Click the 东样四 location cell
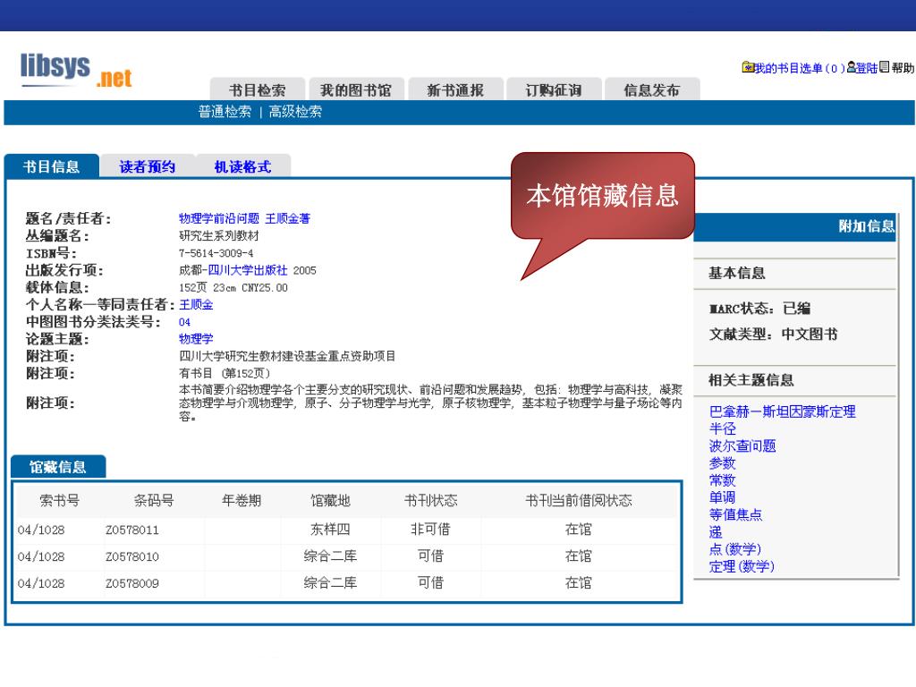This screenshot has width=916, height=687. tap(331, 530)
